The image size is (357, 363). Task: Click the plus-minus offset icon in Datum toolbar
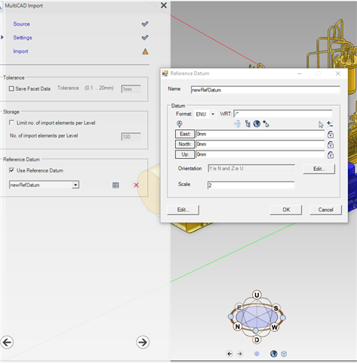[330, 124]
